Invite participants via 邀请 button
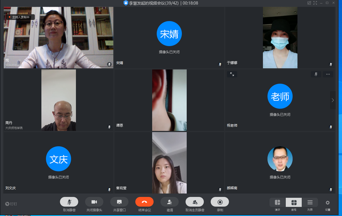This screenshot has width=342, height=216. 170,202
